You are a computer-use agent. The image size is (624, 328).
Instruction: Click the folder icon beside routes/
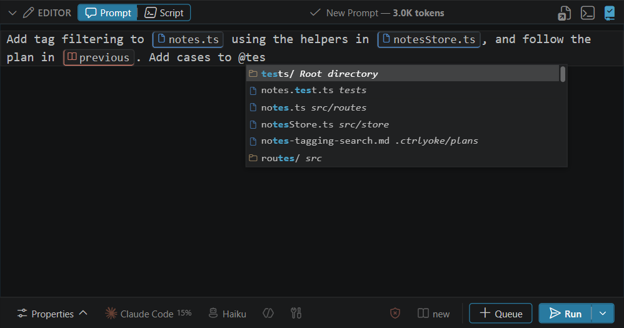(253, 158)
